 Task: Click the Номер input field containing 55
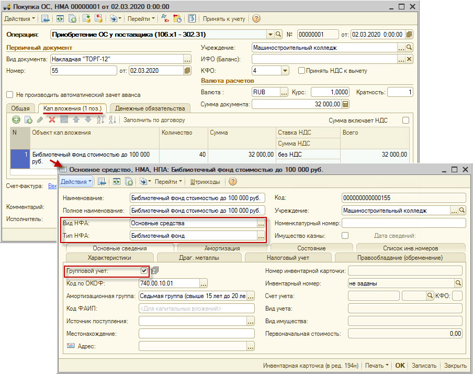pos(84,70)
